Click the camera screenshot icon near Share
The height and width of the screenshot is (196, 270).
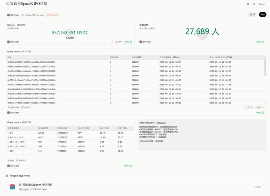(254, 4)
